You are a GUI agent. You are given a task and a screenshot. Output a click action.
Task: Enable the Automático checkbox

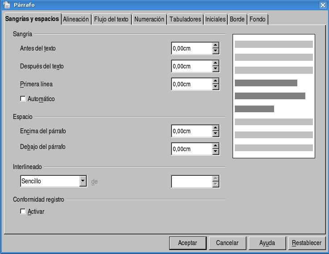pos(23,99)
